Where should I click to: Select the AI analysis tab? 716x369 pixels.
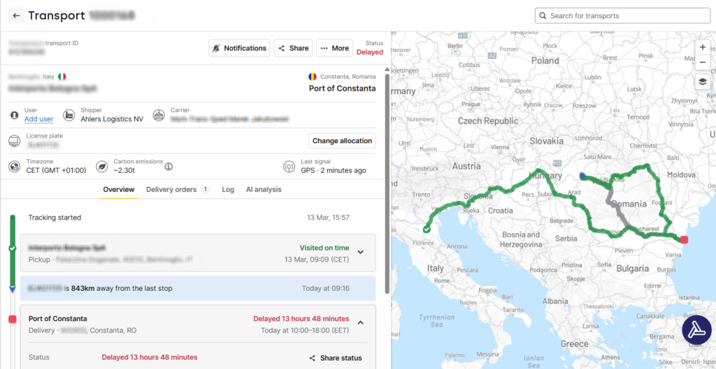264,190
